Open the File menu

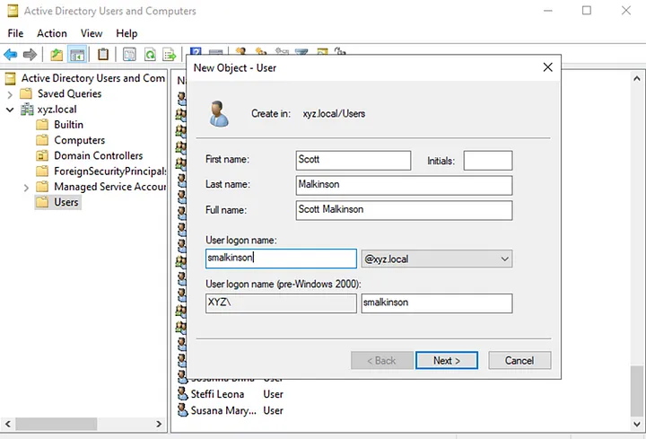15,33
